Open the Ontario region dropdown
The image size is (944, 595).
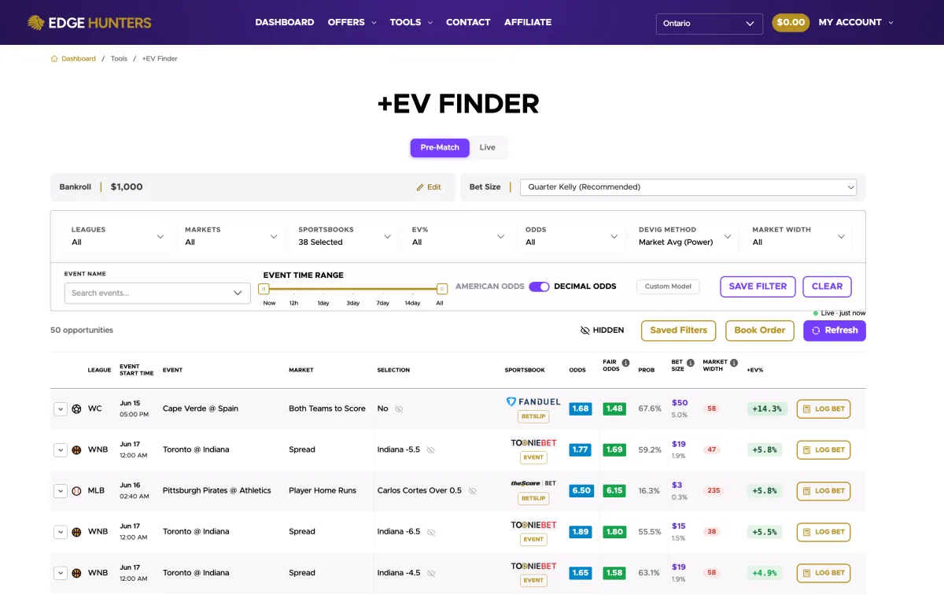tap(709, 24)
